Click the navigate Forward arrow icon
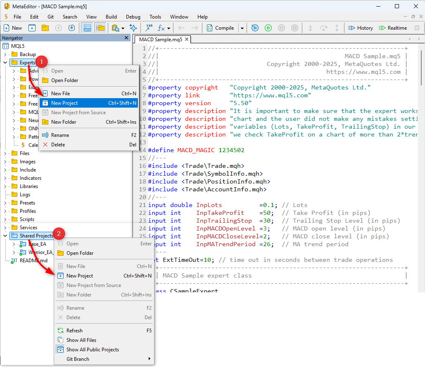This screenshot has width=425, height=367. point(195,28)
